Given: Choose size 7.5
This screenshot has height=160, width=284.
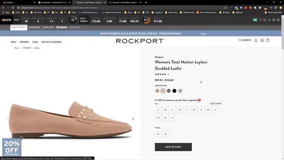Looking at the screenshot, I should (x=194, y=110).
